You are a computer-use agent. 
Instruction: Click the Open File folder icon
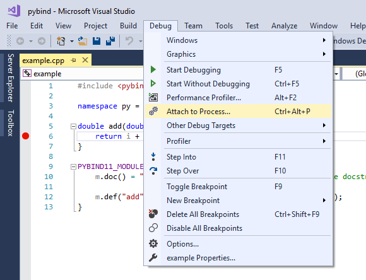coord(83,41)
